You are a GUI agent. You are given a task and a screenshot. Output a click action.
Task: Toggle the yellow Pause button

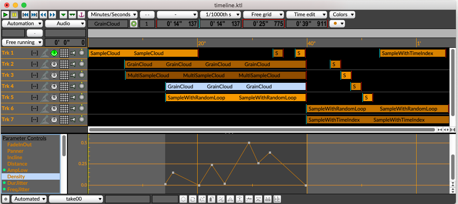click(x=14, y=15)
